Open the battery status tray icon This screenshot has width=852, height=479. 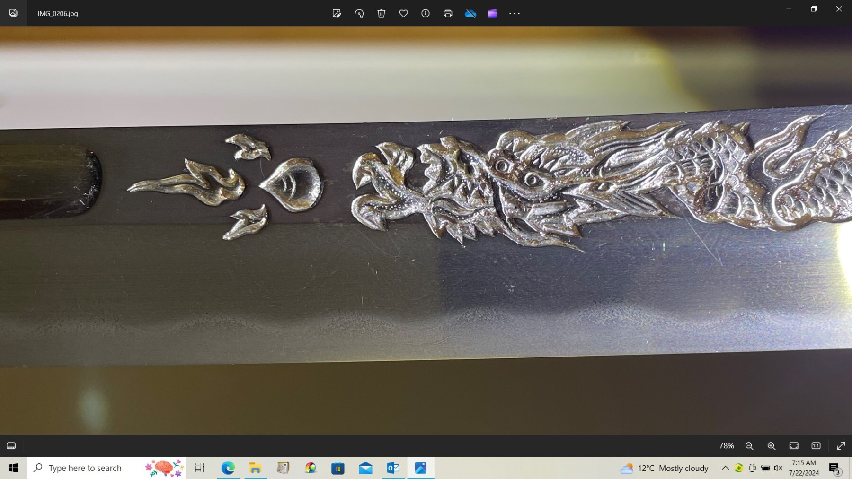point(765,468)
